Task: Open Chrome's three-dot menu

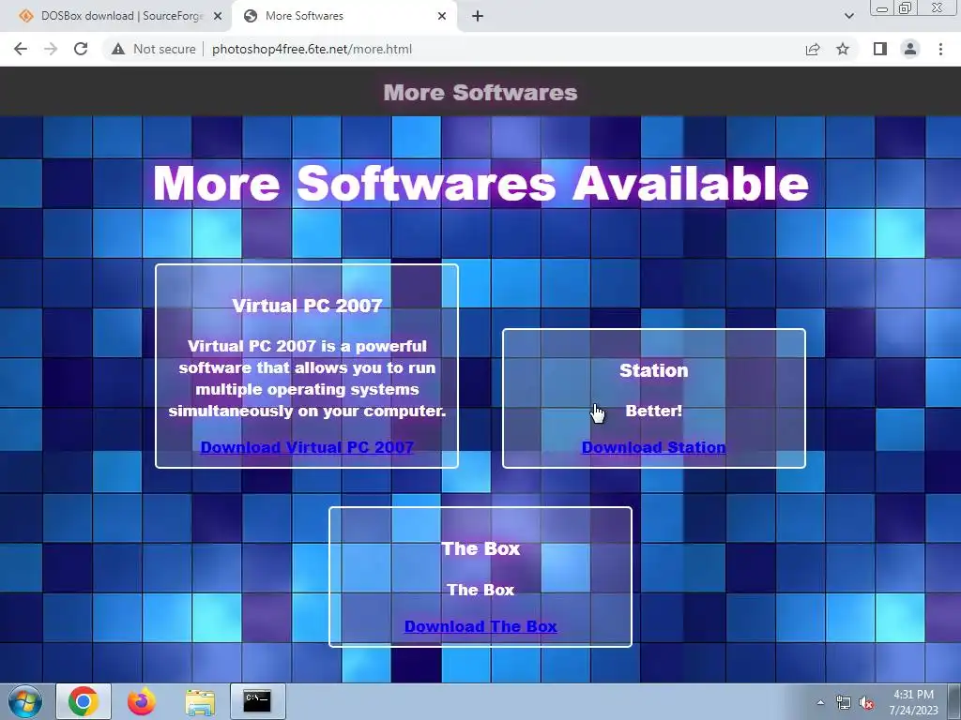Action: [940, 49]
